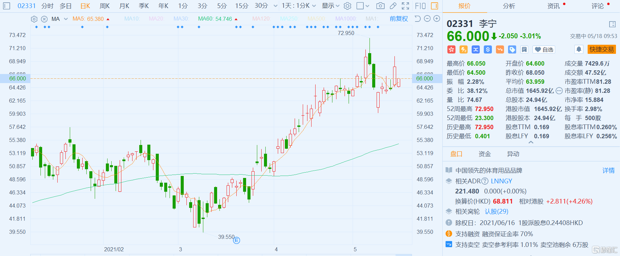620x256 pixels.
Task: Switch to 多日 multi-day view
Action: 66,6
